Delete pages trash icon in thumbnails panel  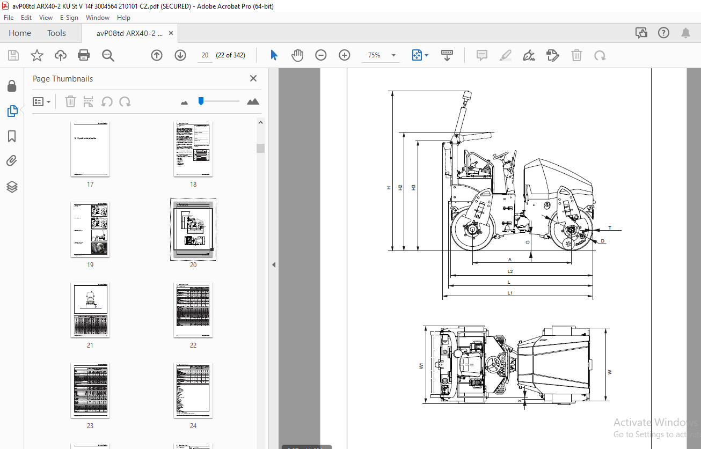click(x=70, y=101)
